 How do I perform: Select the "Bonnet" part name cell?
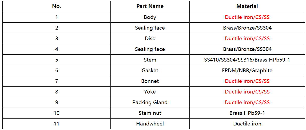point(150,81)
